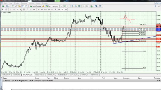Open the Справка menu

pyautogui.click(x=45, y=3)
